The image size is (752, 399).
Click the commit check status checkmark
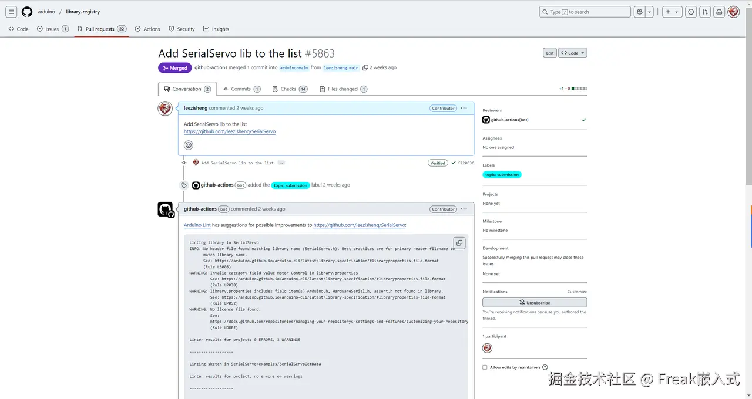point(453,163)
